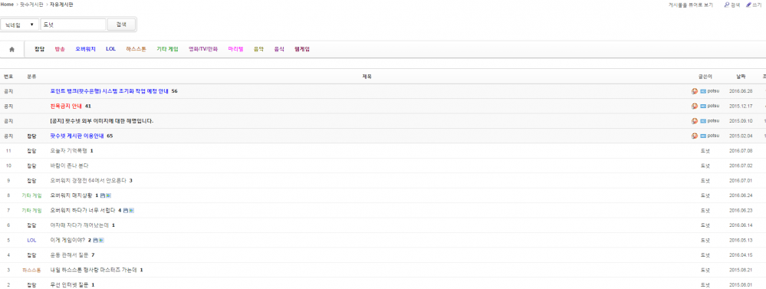The image size is (766, 289).
Task: Select the 마리텔 category tab
Action: point(235,49)
